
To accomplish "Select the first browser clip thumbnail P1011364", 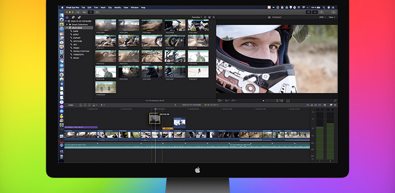I will pos(106,25).
